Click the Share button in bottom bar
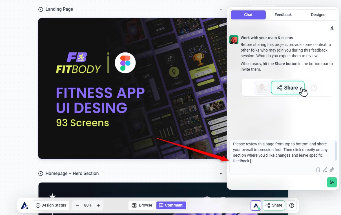341x215 pixels. point(274,205)
